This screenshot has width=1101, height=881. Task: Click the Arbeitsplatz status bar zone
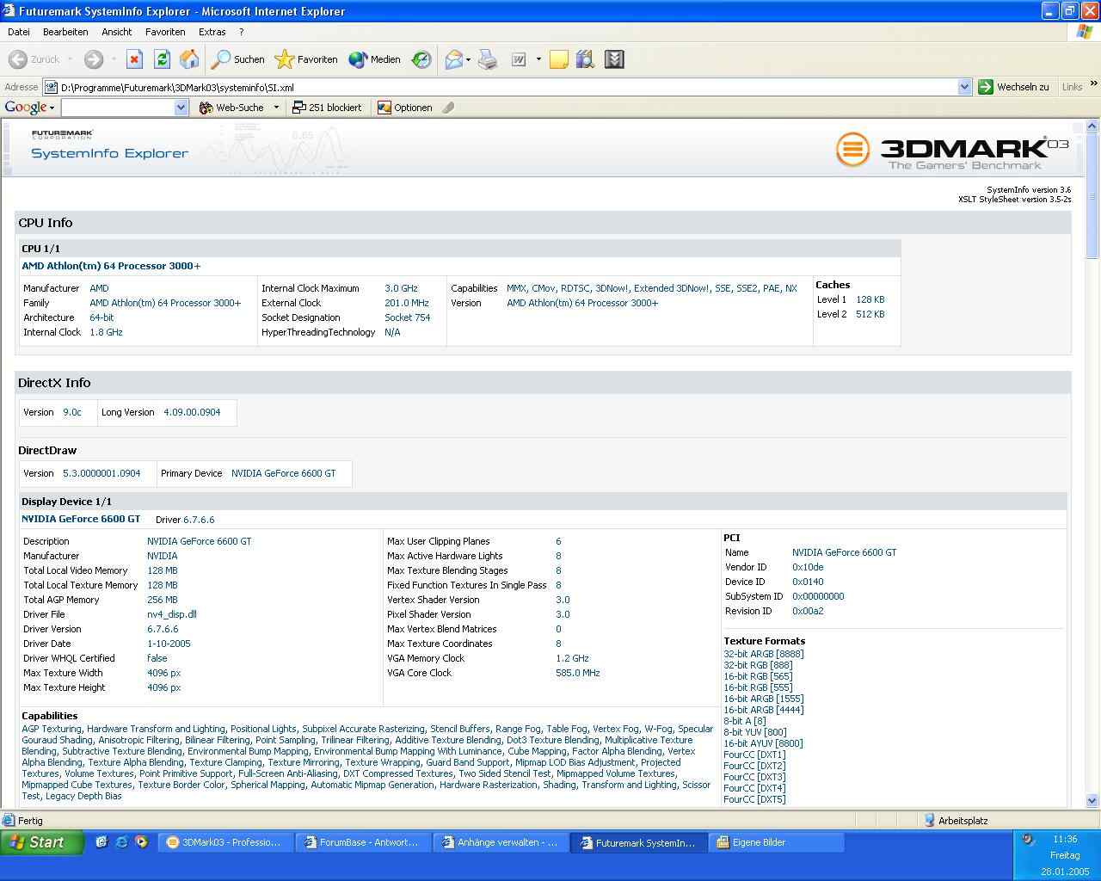(x=963, y=821)
